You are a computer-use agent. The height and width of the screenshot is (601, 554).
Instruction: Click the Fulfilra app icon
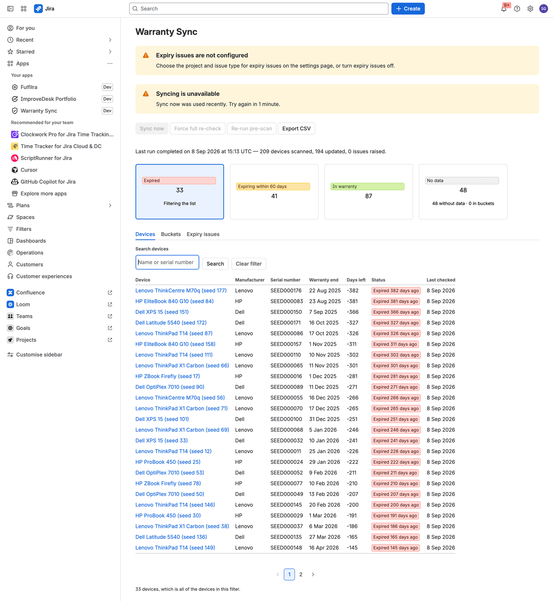tap(15, 87)
